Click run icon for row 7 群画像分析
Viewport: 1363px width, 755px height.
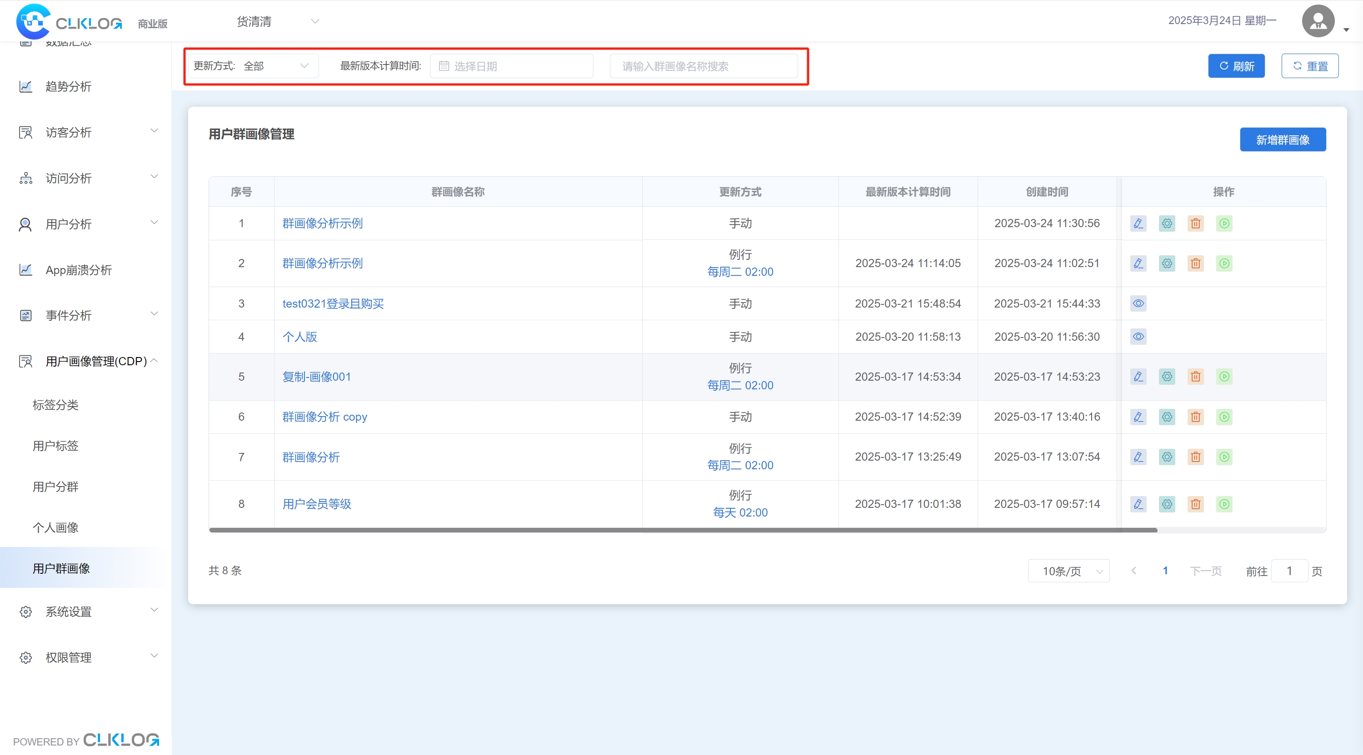click(x=1224, y=457)
